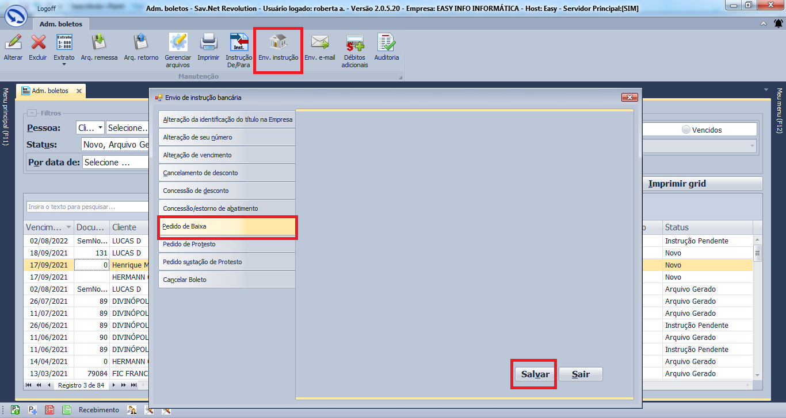This screenshot has width=786, height=418.
Task: Select Alteração da identificação do título instruction
Action: 227,119
